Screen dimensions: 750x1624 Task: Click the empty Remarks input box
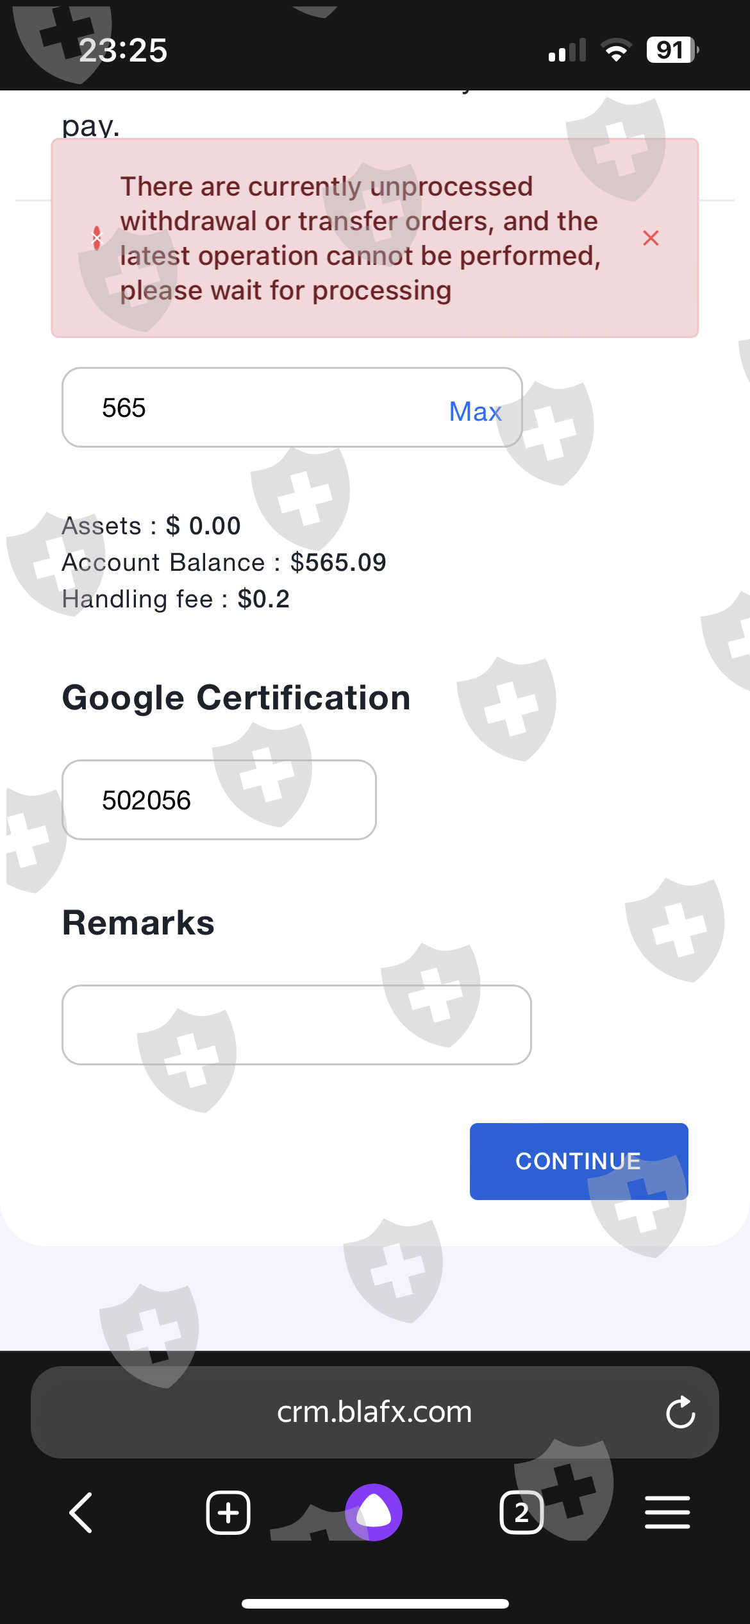(296, 1024)
